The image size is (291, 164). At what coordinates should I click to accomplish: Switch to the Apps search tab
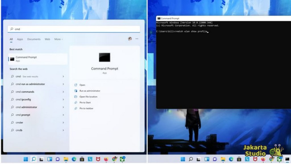[x=20, y=39]
